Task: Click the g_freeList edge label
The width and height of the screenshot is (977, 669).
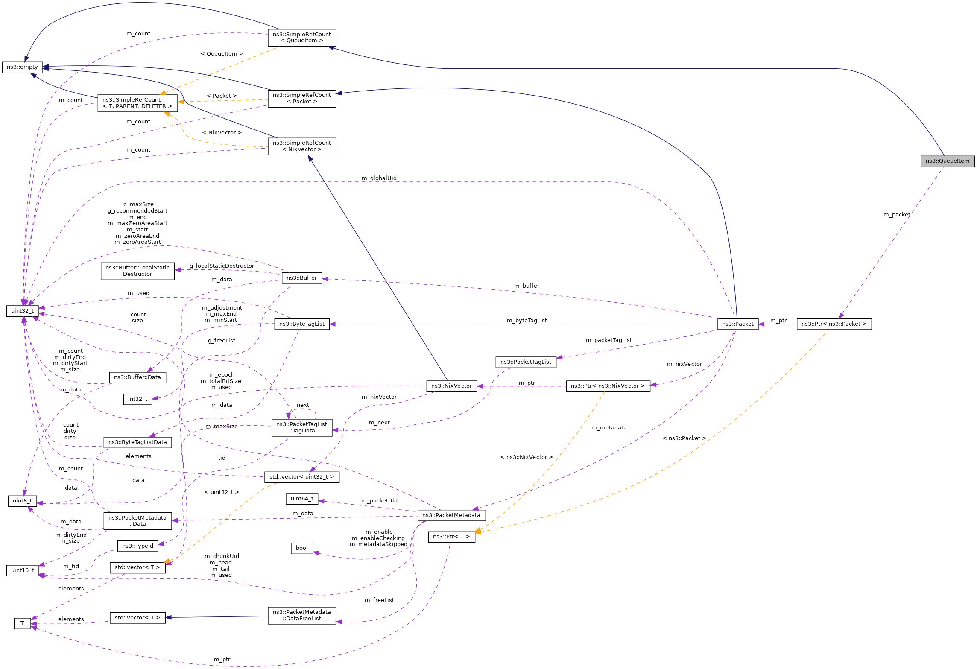Action: [x=222, y=341]
